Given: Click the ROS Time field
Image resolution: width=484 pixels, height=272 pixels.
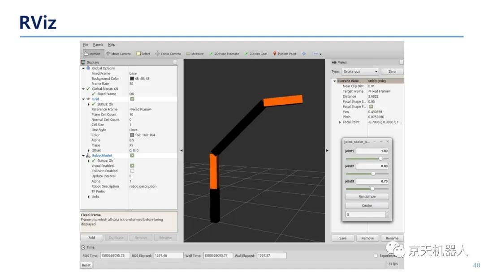Looking at the screenshot, I should pos(115,256).
